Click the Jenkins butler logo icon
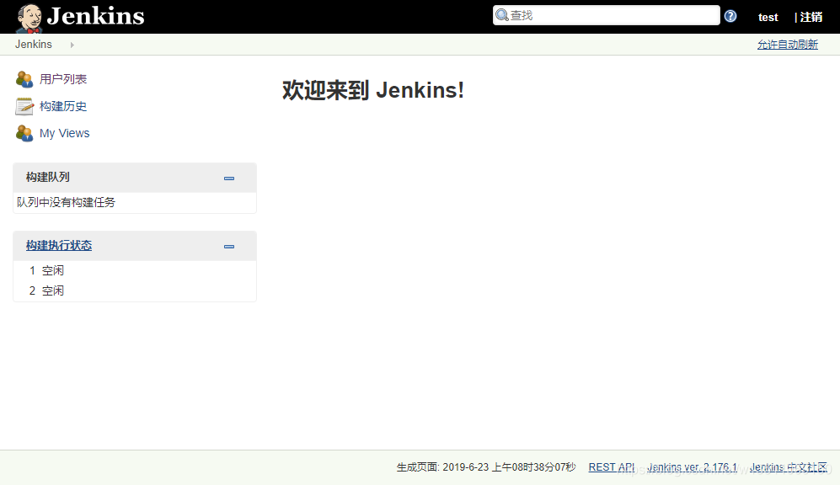Viewport: 840px width, 485px height. pyautogui.click(x=29, y=19)
